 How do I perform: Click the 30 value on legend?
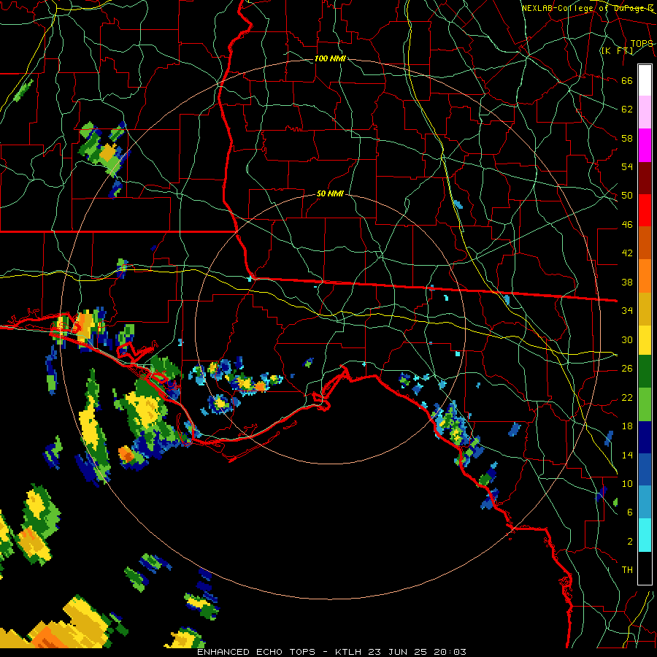pyautogui.click(x=627, y=339)
